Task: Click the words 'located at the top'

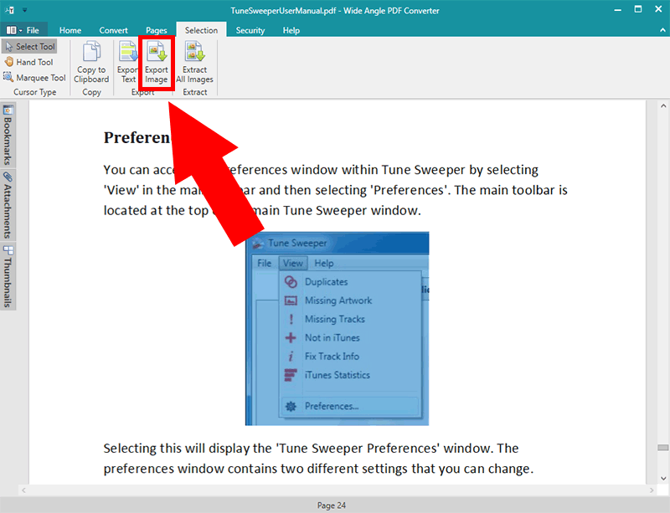Action: pyautogui.click(x=156, y=211)
